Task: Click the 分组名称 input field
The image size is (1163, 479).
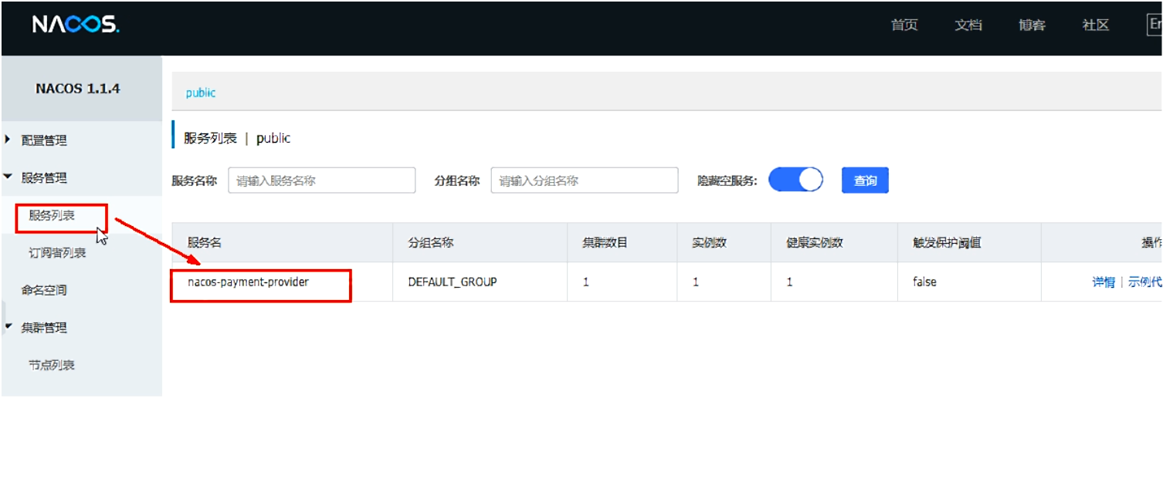Action: tap(584, 180)
